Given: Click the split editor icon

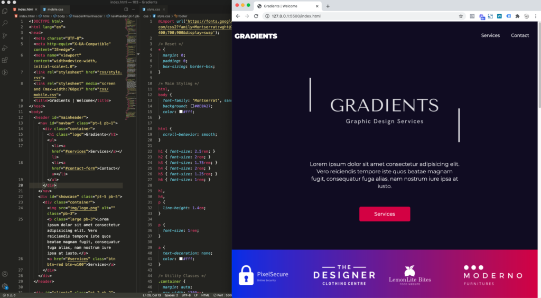Looking at the screenshot, I should pos(126,10).
